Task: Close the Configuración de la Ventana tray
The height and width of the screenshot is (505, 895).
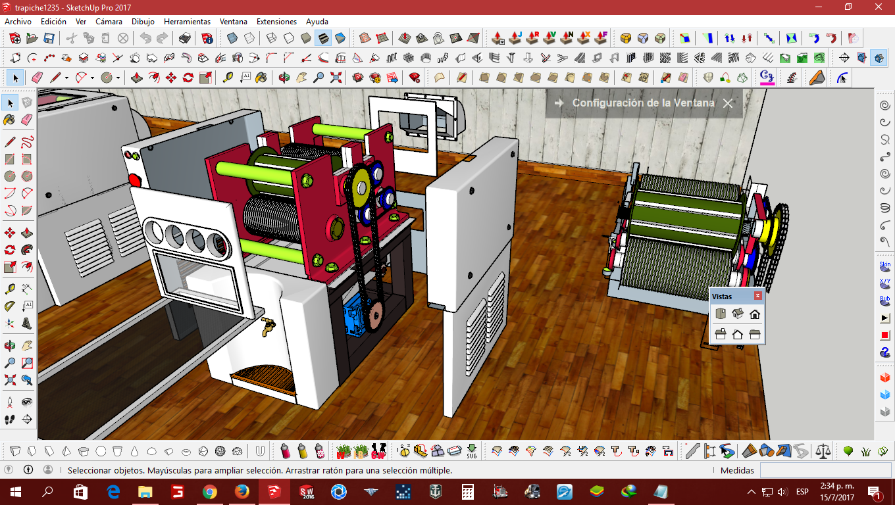Action: 727,103
